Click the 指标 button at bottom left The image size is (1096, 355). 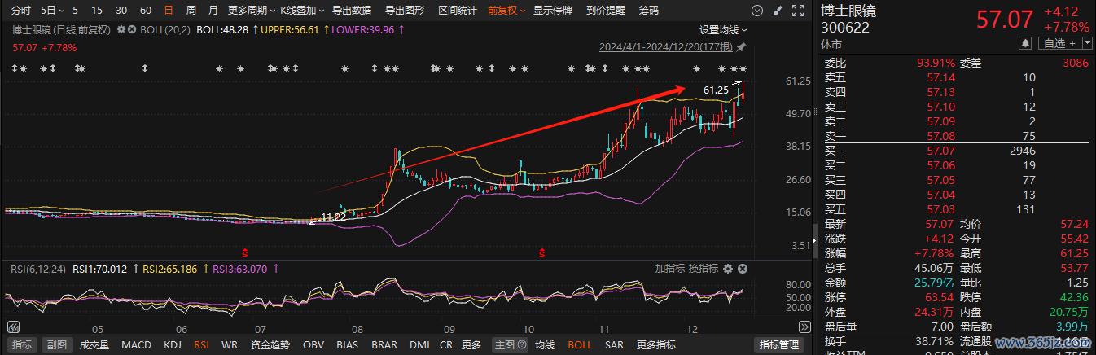click(23, 345)
